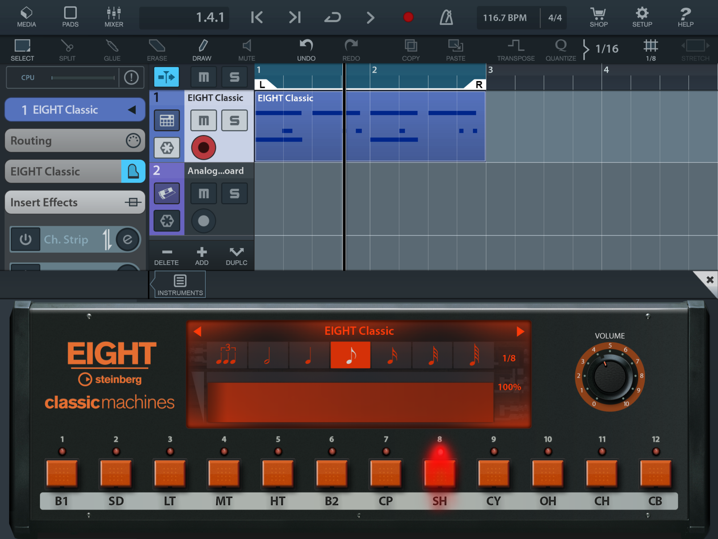Image resolution: width=718 pixels, height=539 pixels.
Task: Expand the Routing section
Action: pos(75,140)
